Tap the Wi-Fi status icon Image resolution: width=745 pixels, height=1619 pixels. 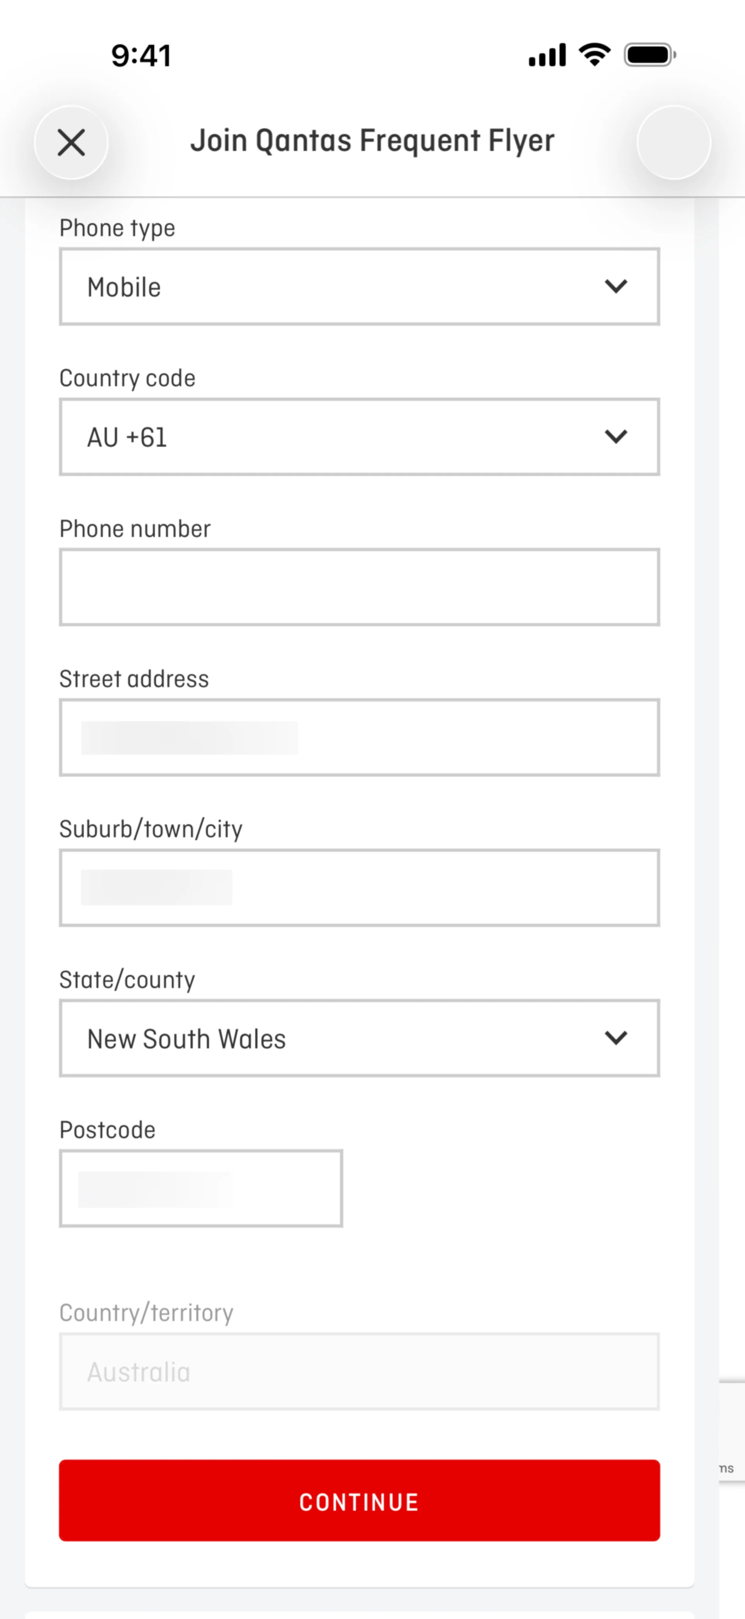coord(594,55)
